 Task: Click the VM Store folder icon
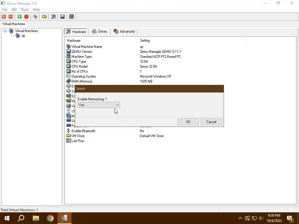coord(68,136)
